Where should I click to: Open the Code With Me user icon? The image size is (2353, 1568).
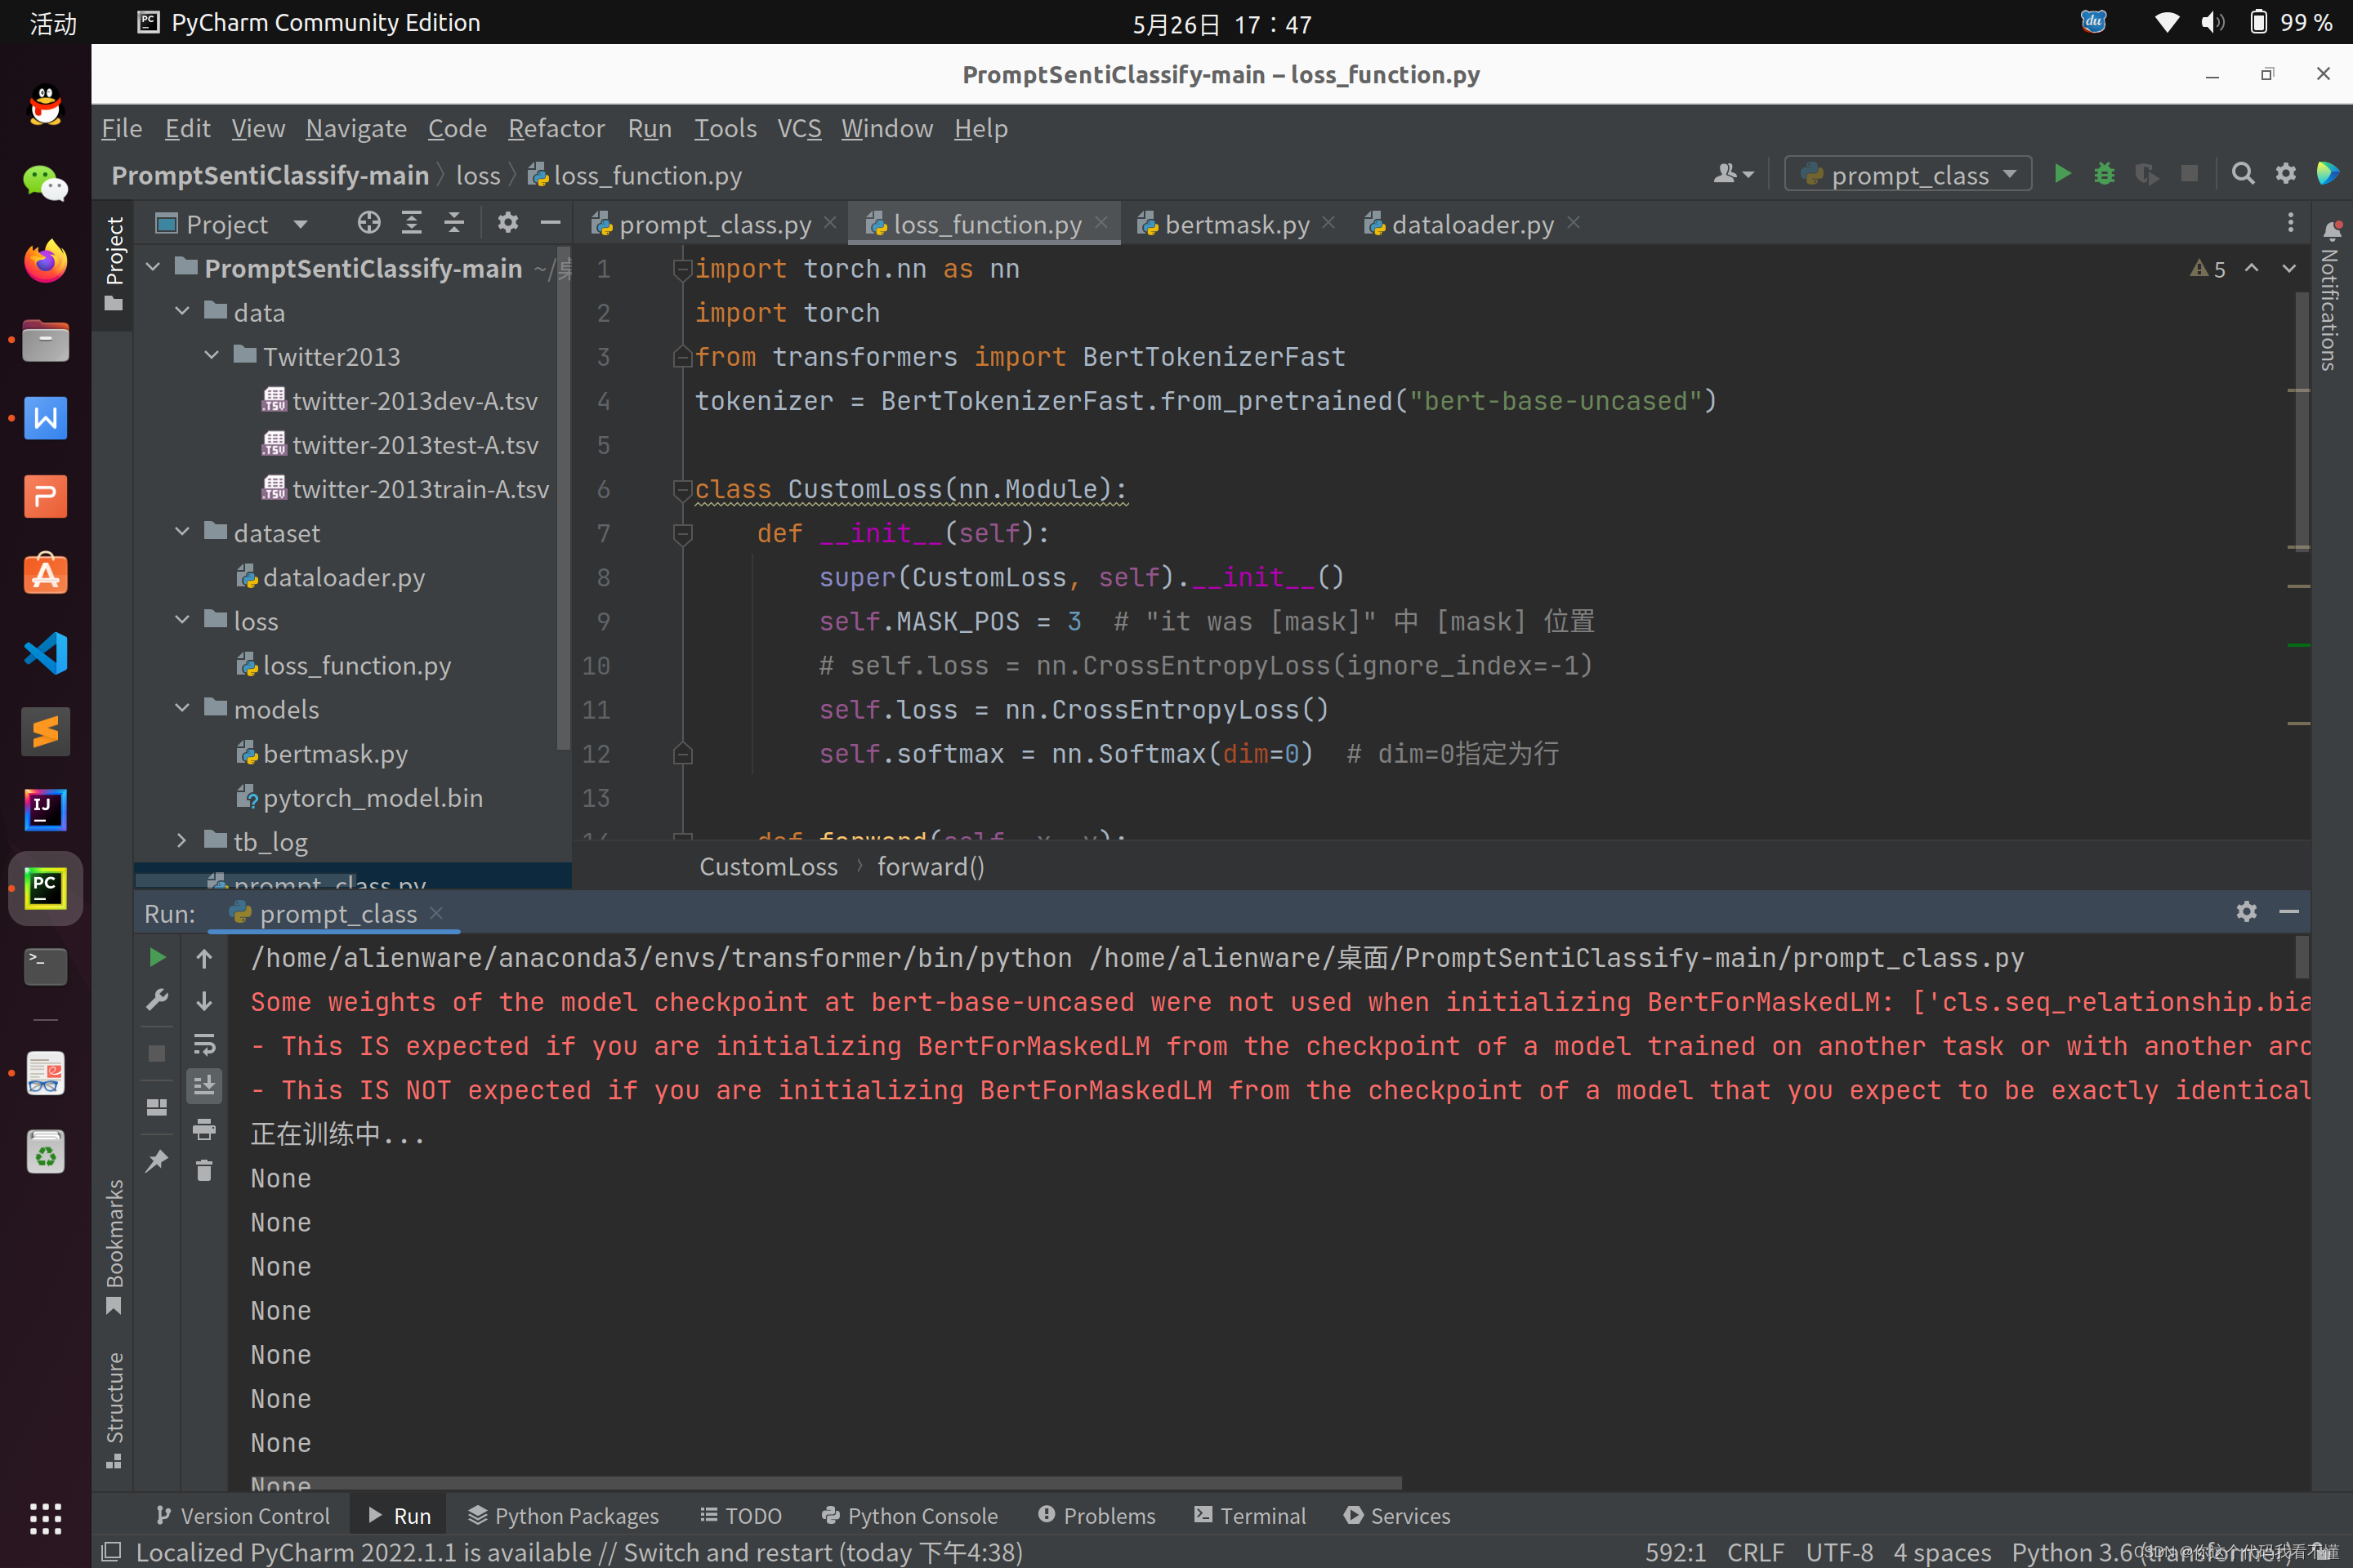pos(1733,174)
